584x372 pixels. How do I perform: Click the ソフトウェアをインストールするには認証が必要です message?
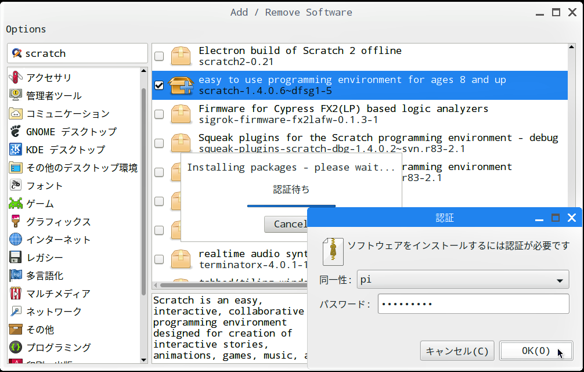pos(459,245)
